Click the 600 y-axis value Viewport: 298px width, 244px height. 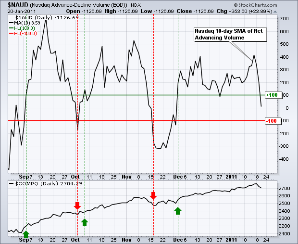tap(284, 31)
